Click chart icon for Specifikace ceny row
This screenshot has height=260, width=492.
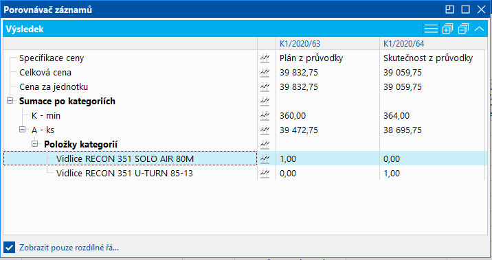point(265,58)
